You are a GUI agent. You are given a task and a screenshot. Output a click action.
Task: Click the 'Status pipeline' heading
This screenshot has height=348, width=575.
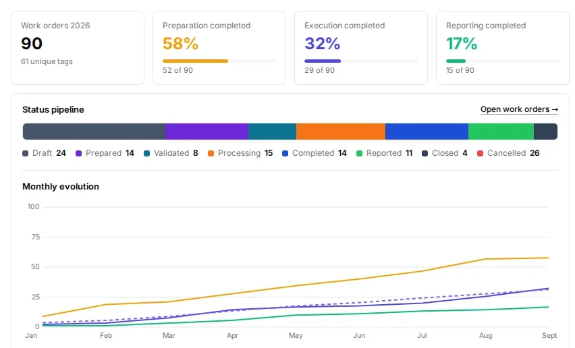pos(53,109)
